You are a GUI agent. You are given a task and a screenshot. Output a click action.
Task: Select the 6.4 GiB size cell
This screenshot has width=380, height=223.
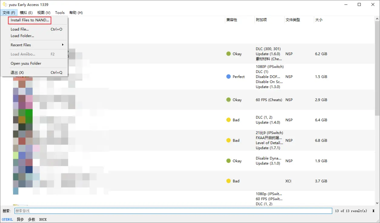321,120
